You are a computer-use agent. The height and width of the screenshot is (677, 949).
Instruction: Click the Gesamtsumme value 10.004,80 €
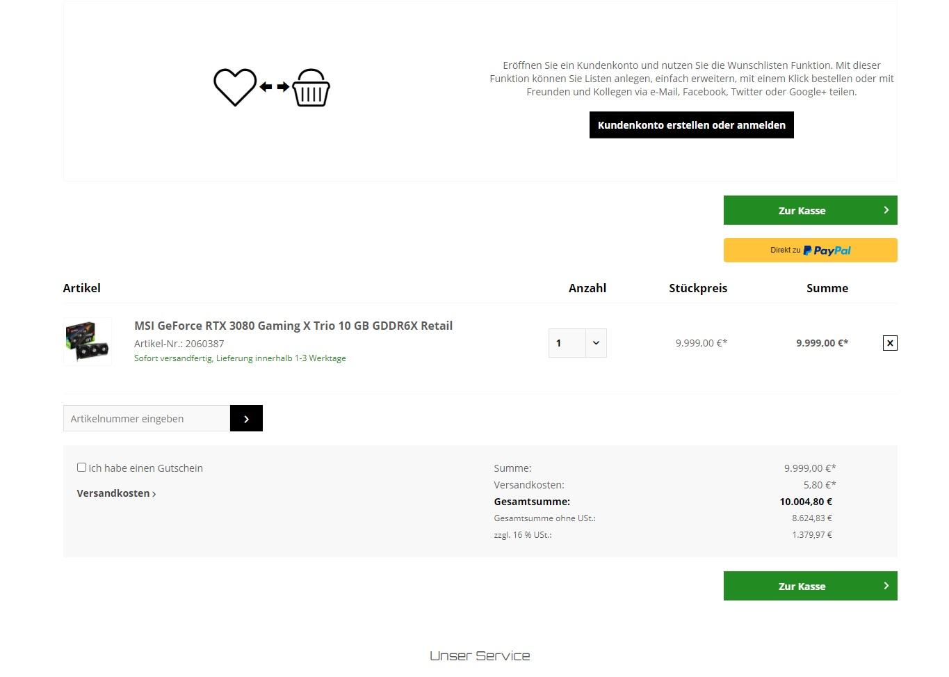[x=806, y=502]
